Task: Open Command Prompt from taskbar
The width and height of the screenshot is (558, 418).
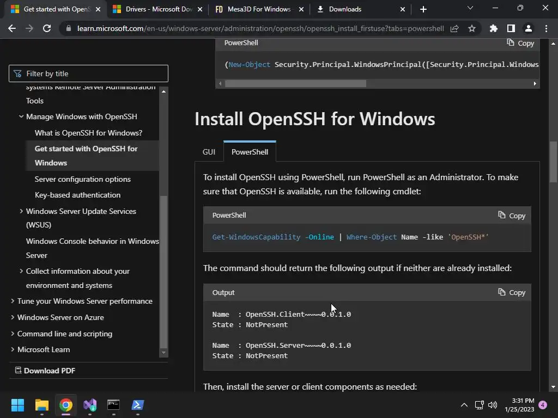Action: [113, 405]
